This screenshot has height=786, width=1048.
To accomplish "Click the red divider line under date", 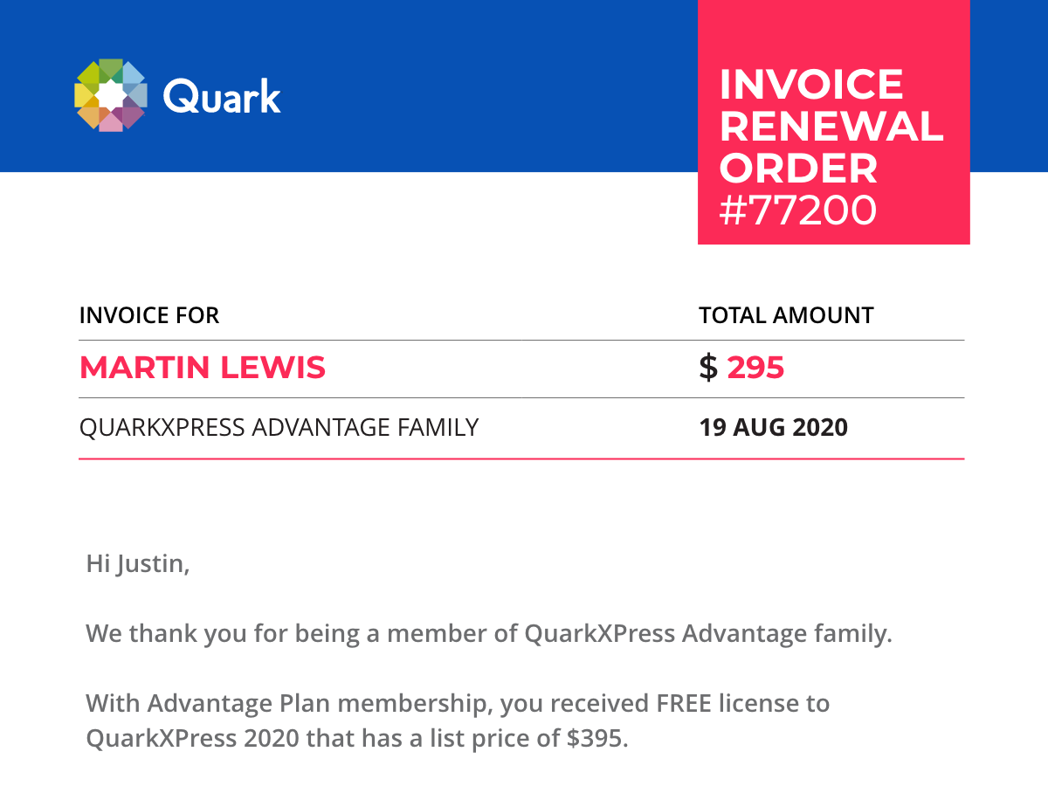I will tap(521, 458).
